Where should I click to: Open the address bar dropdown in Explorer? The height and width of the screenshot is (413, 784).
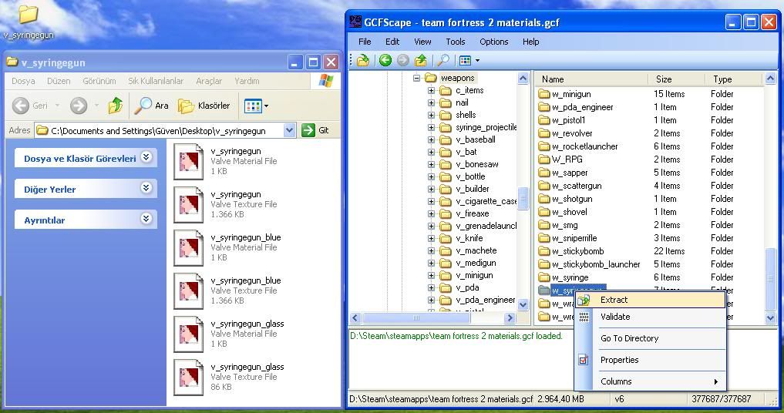(x=290, y=130)
